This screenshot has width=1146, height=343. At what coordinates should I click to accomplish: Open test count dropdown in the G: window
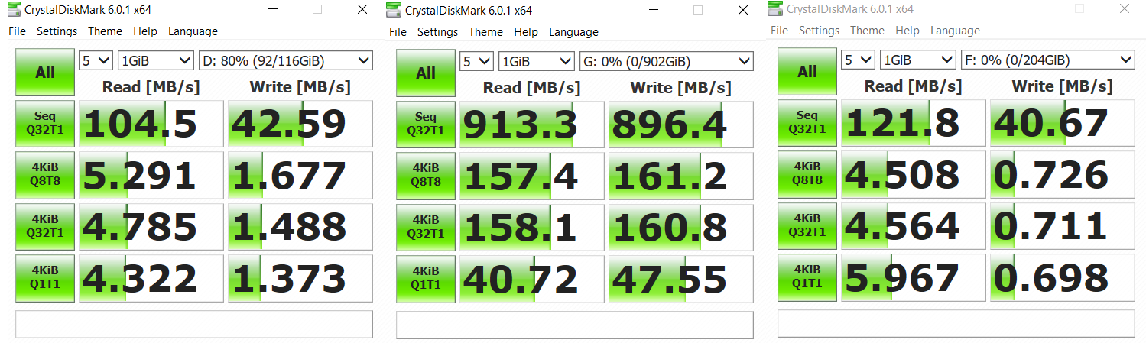pos(476,61)
